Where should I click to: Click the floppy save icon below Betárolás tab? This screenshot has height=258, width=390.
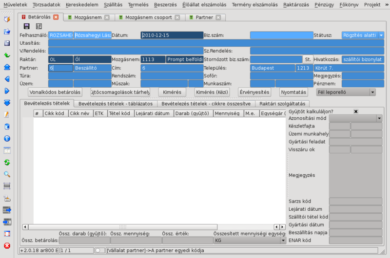(27, 26)
